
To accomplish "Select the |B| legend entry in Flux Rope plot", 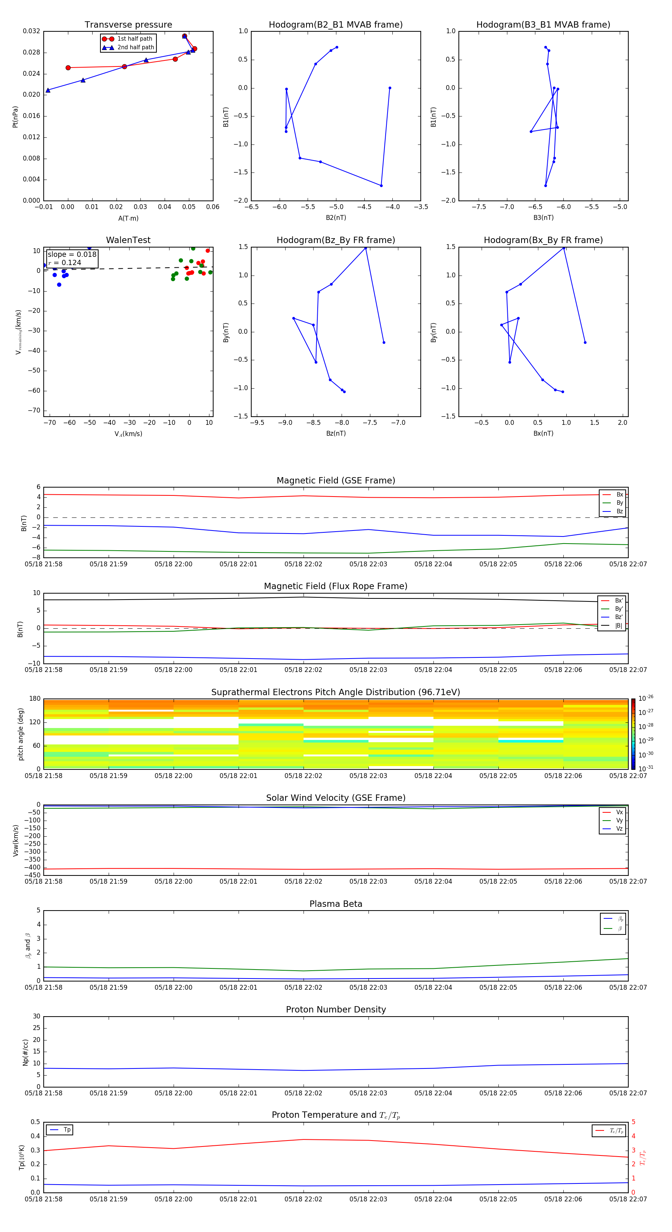I will tap(612, 626).
